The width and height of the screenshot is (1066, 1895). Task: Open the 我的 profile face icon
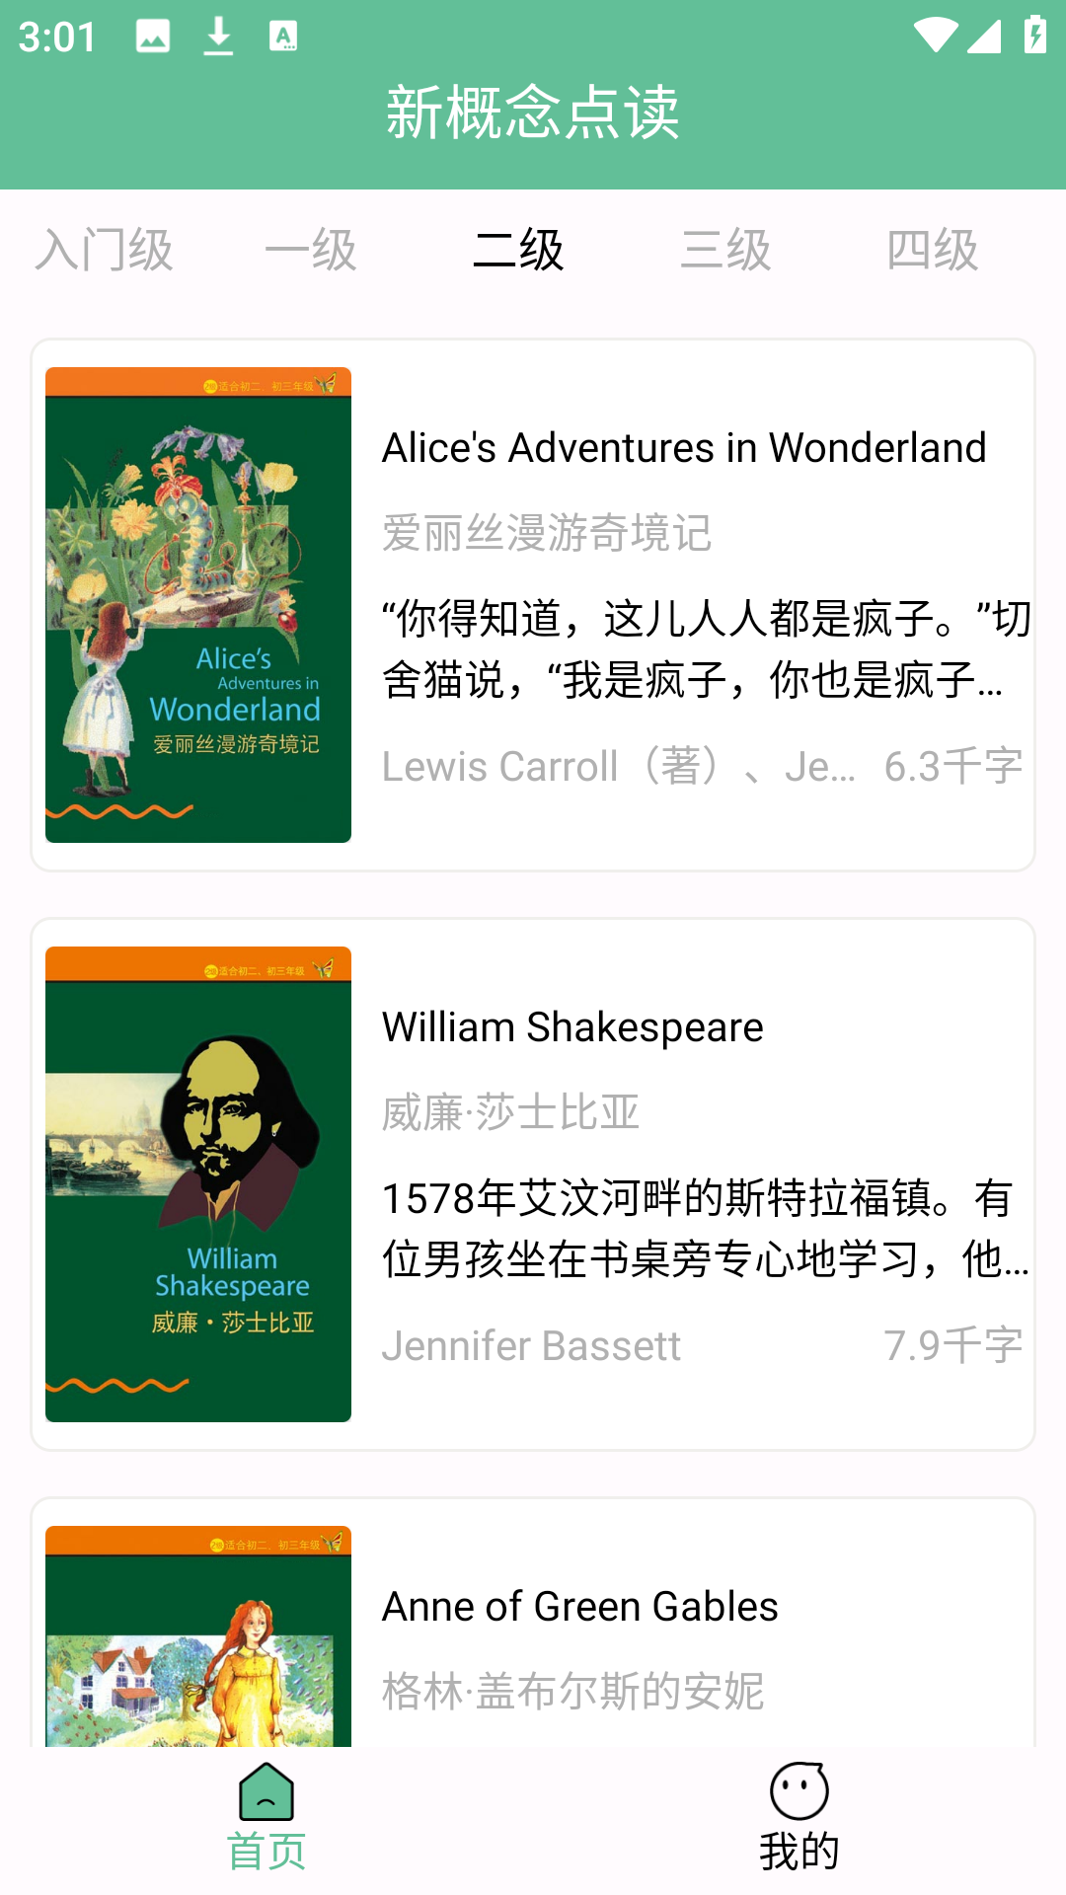coord(799,1790)
